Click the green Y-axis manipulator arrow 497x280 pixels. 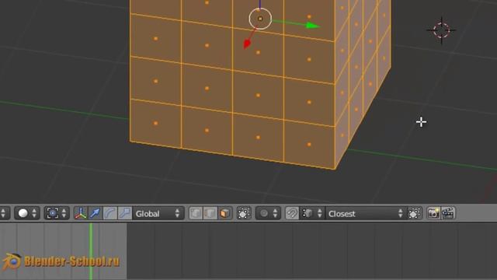pyautogui.click(x=312, y=26)
